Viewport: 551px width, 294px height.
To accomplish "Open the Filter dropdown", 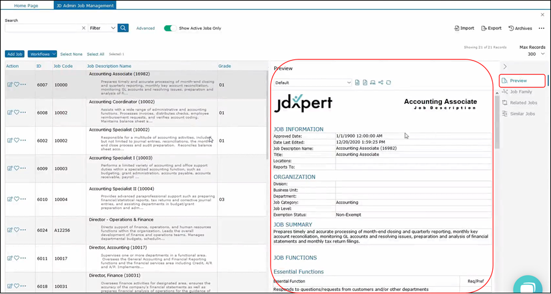I will pos(102,28).
